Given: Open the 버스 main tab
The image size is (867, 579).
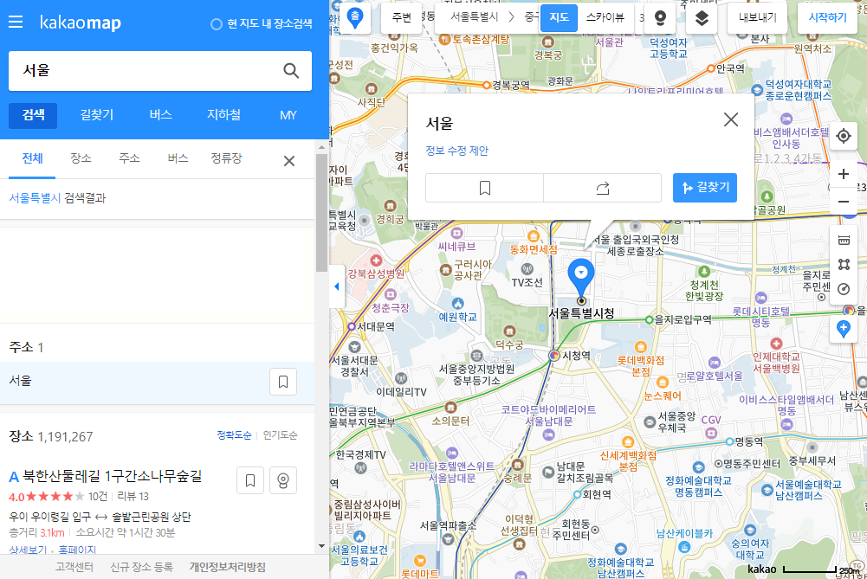Looking at the screenshot, I should pyautogui.click(x=160, y=115).
